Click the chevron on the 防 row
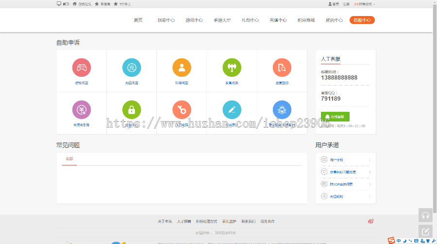This screenshot has width=437, height=244. click(370, 184)
